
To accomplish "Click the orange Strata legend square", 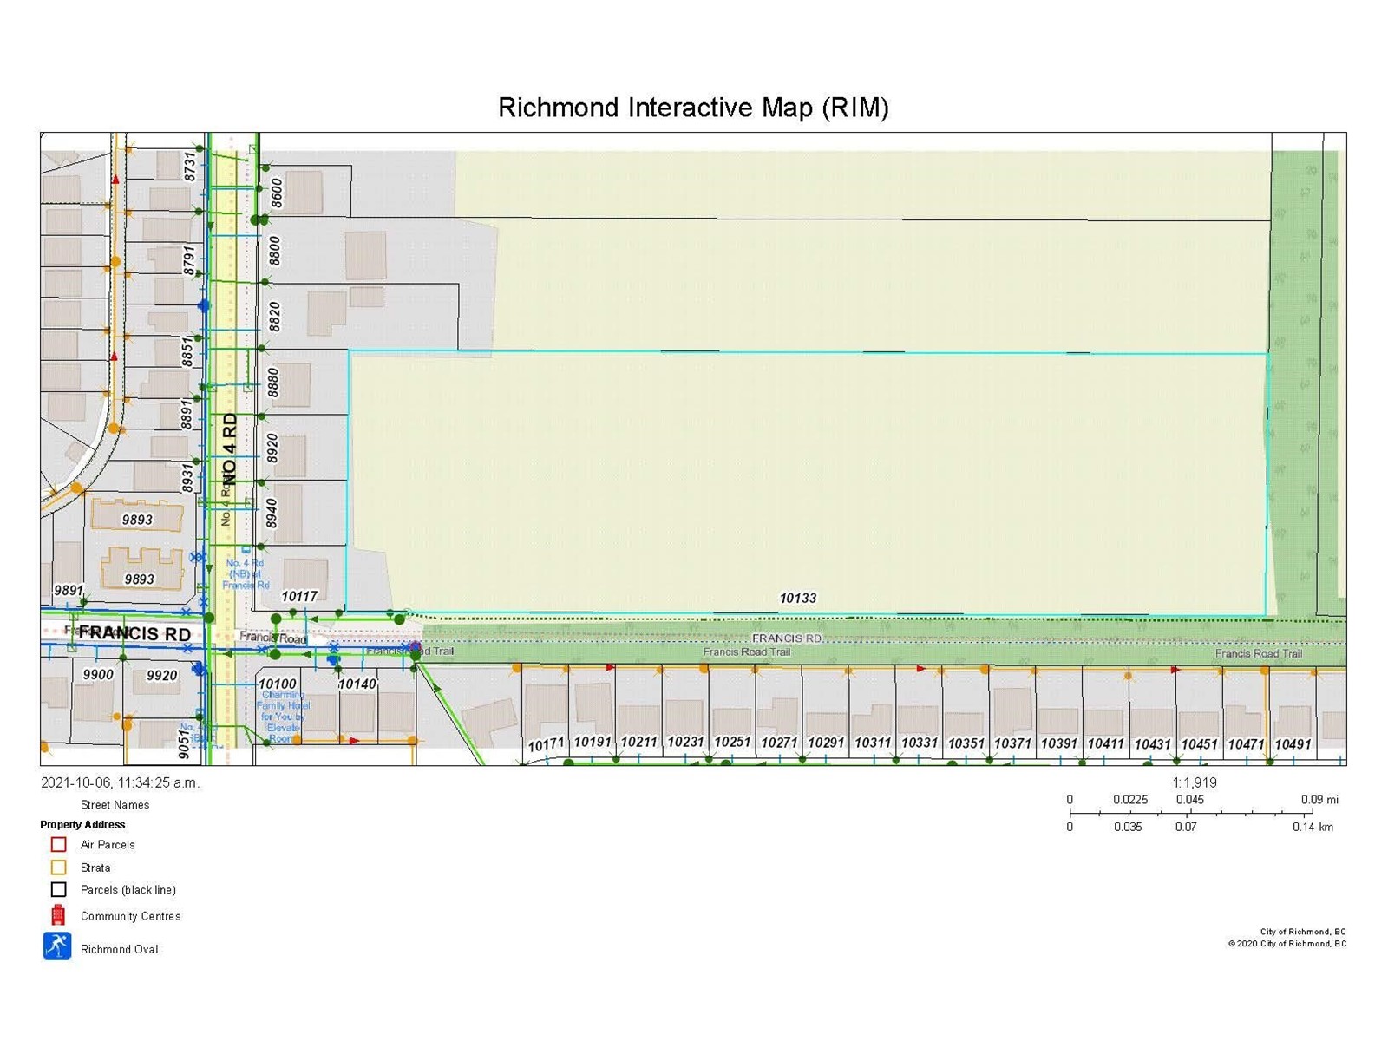I will tap(58, 867).
